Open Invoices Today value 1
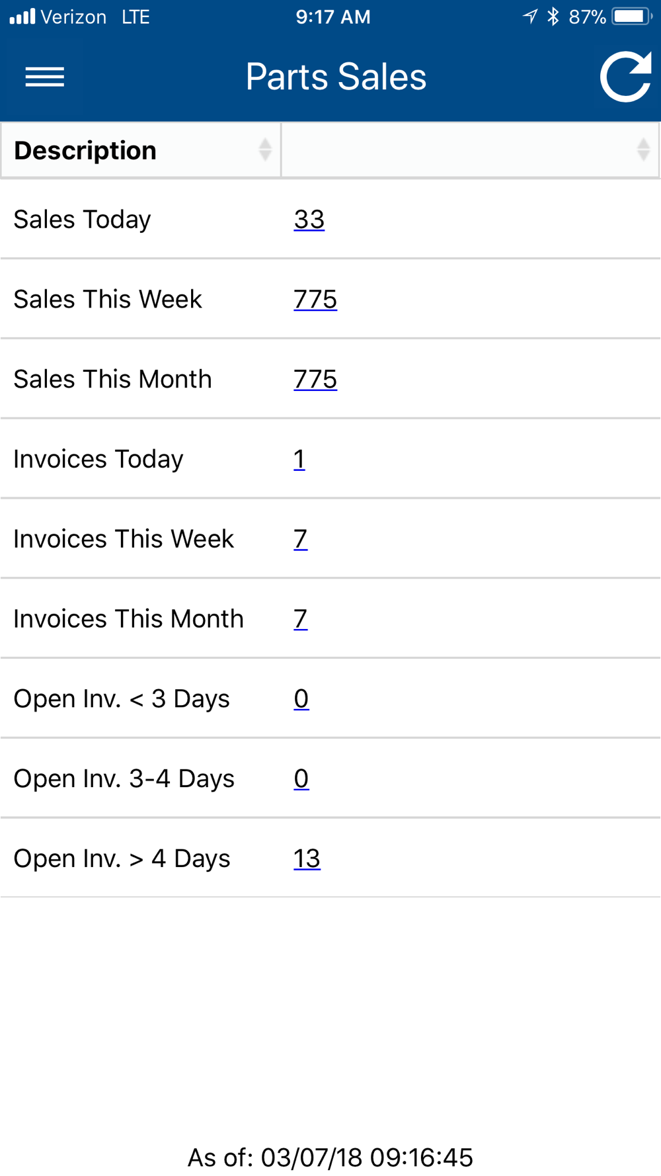This screenshot has height=1176, width=661. tap(299, 460)
